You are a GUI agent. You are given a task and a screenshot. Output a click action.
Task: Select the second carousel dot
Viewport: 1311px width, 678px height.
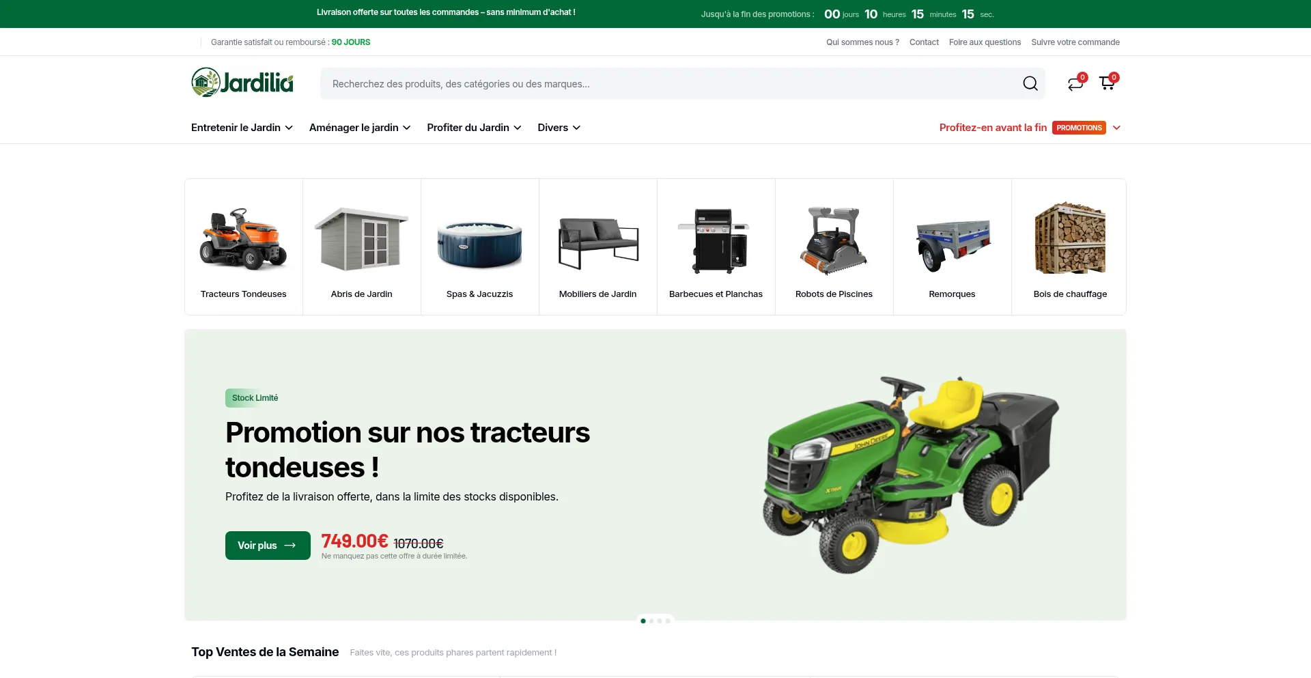pyautogui.click(x=651, y=621)
